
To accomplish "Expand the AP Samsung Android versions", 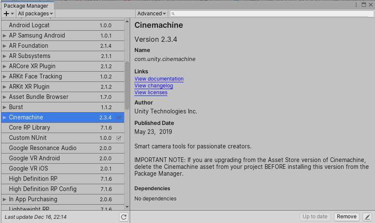I will 5,35.
